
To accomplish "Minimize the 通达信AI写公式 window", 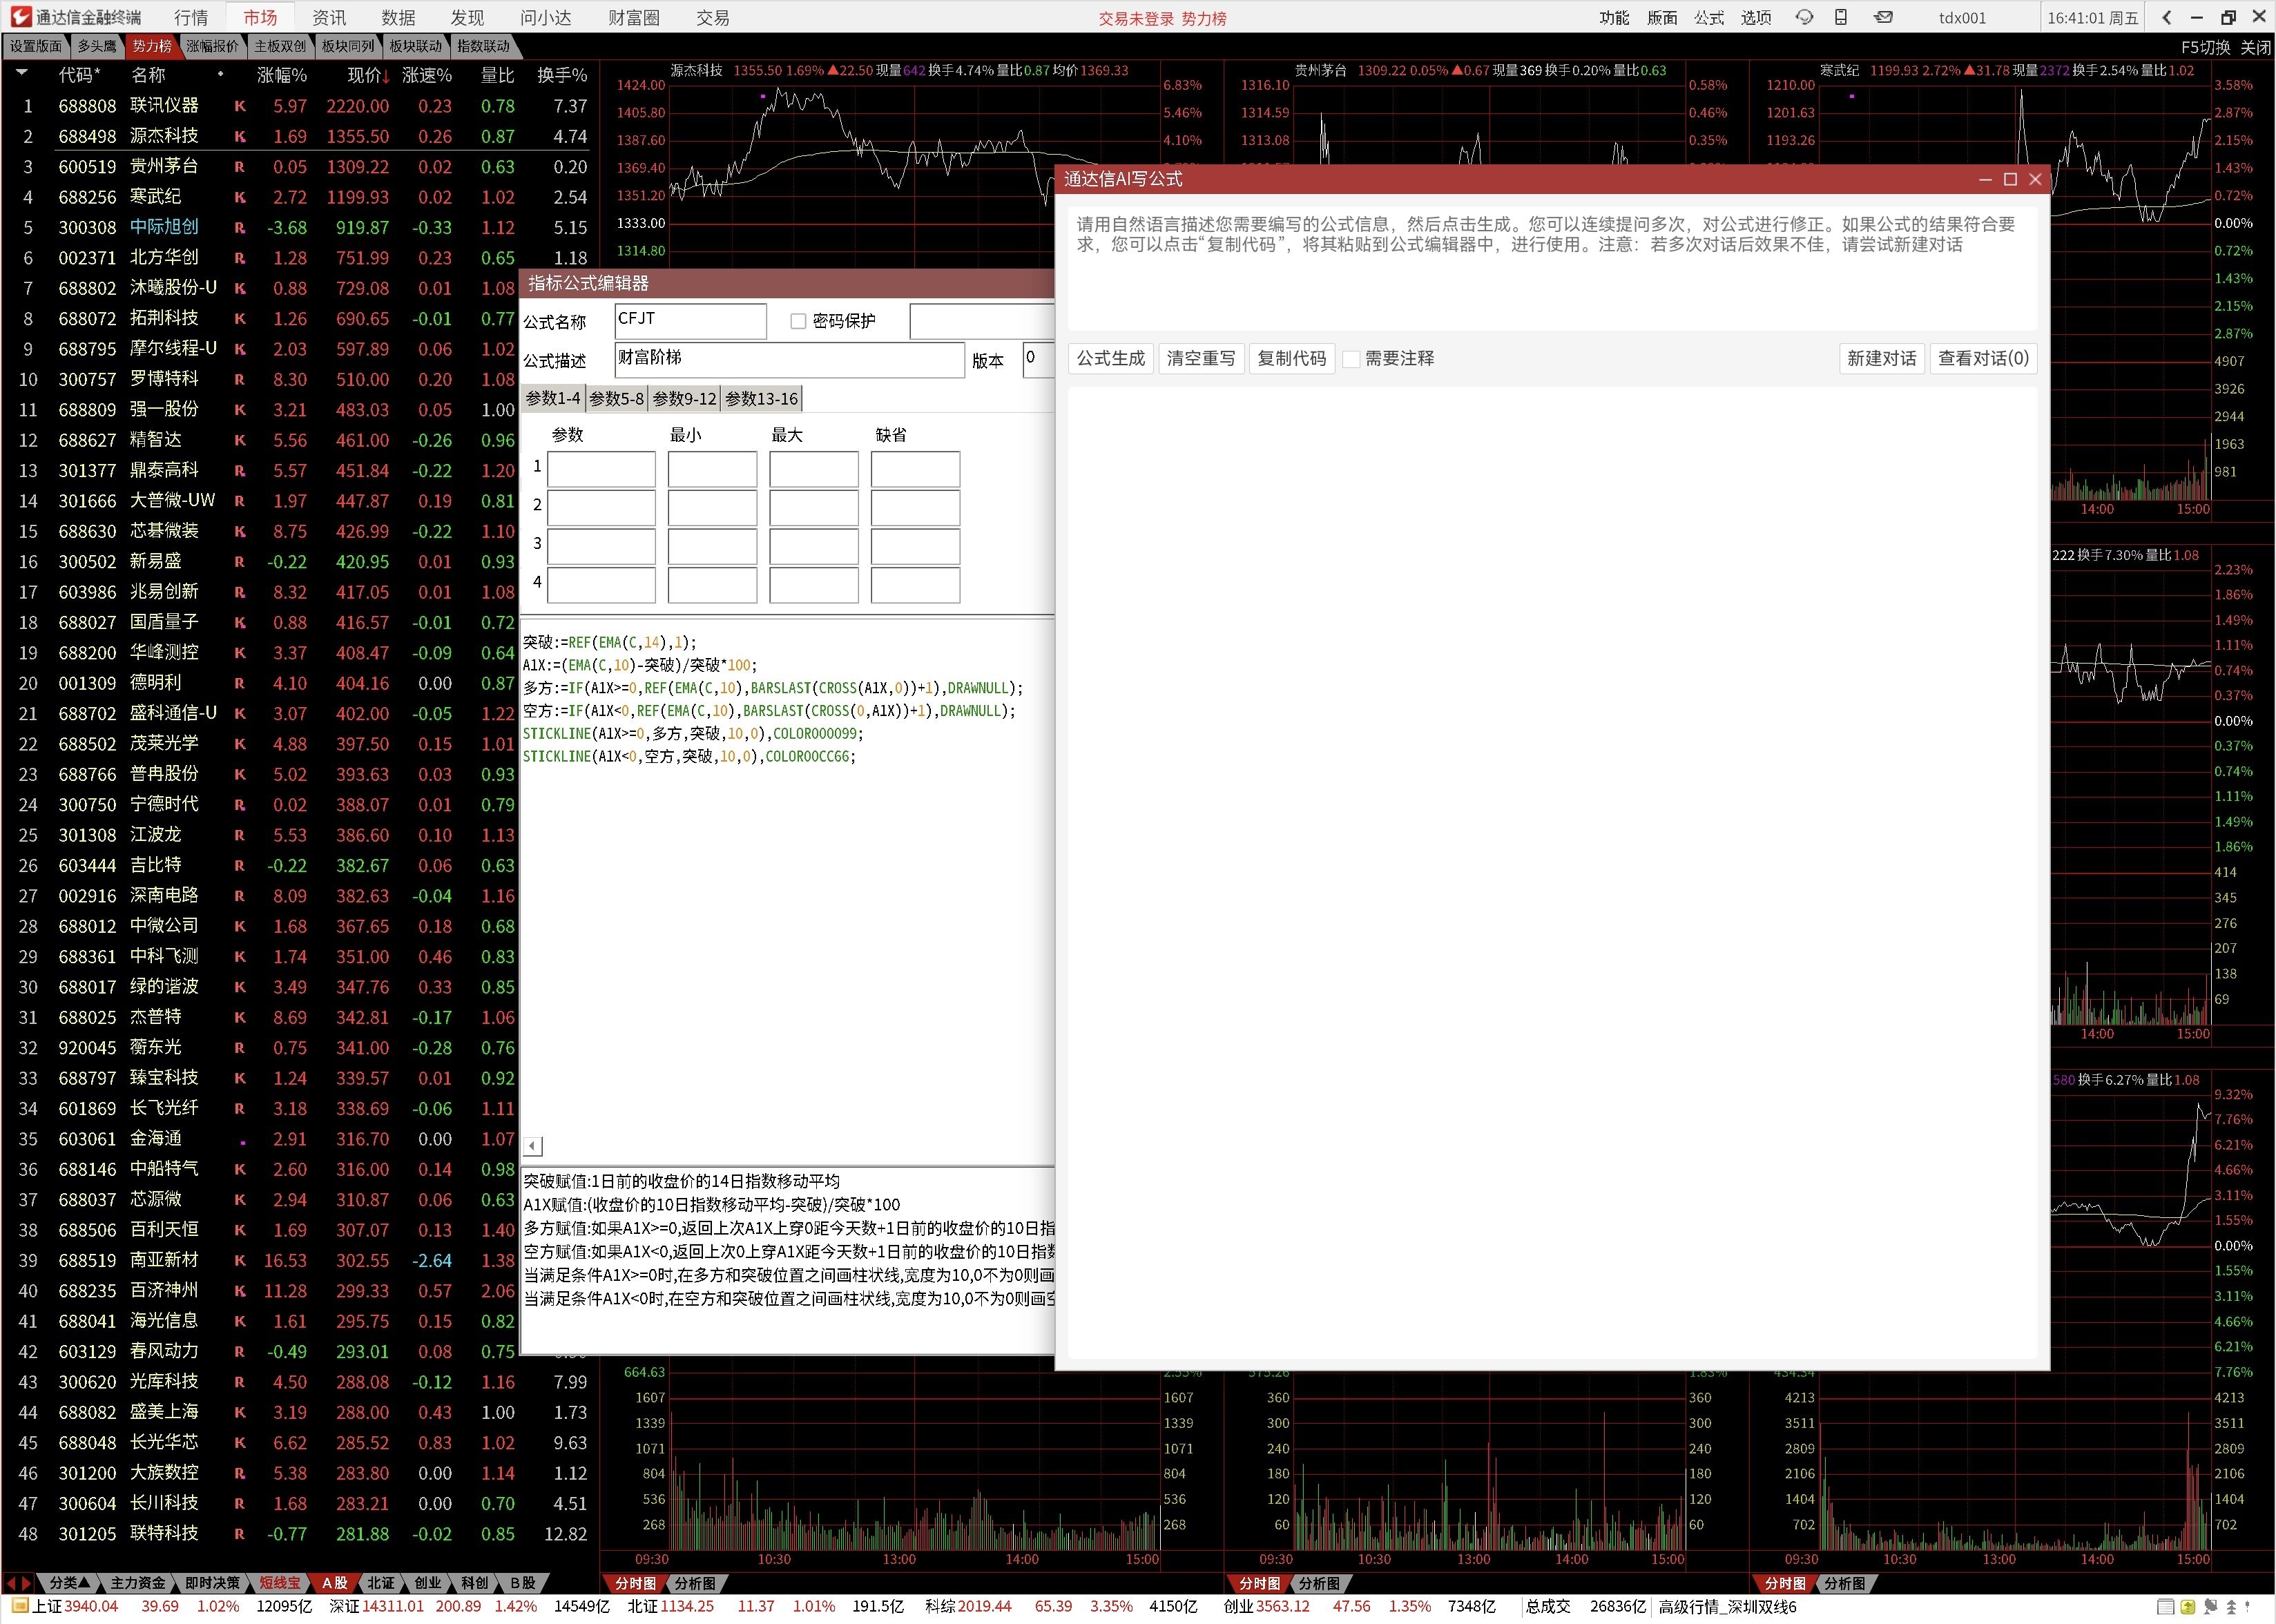I will pyautogui.click(x=1985, y=179).
